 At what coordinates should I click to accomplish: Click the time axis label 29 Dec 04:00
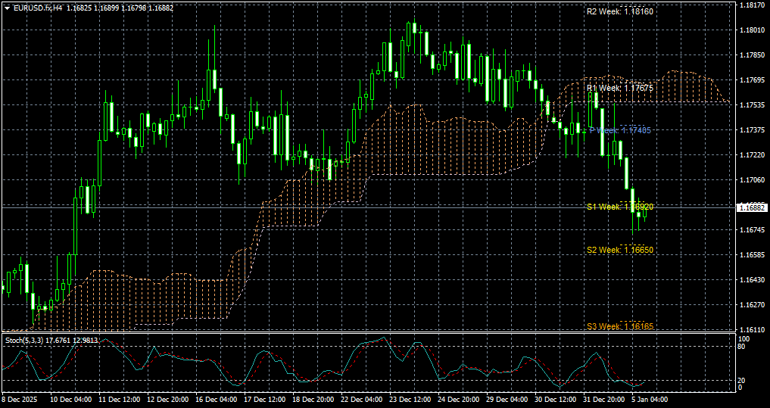coord(507,400)
